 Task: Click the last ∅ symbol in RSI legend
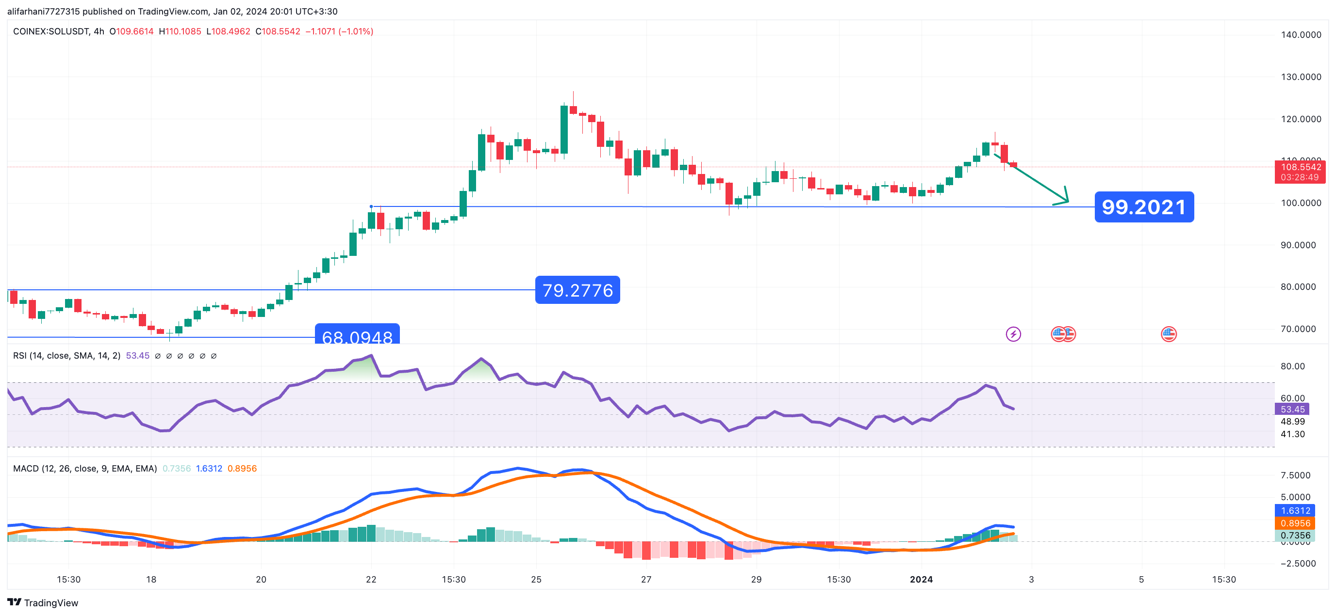click(x=214, y=356)
